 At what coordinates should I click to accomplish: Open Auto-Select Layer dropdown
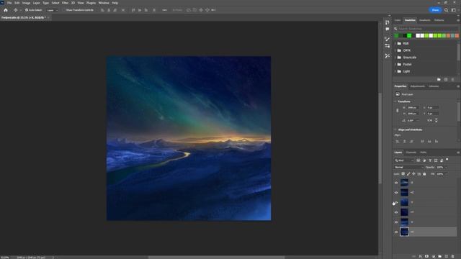coord(53,10)
